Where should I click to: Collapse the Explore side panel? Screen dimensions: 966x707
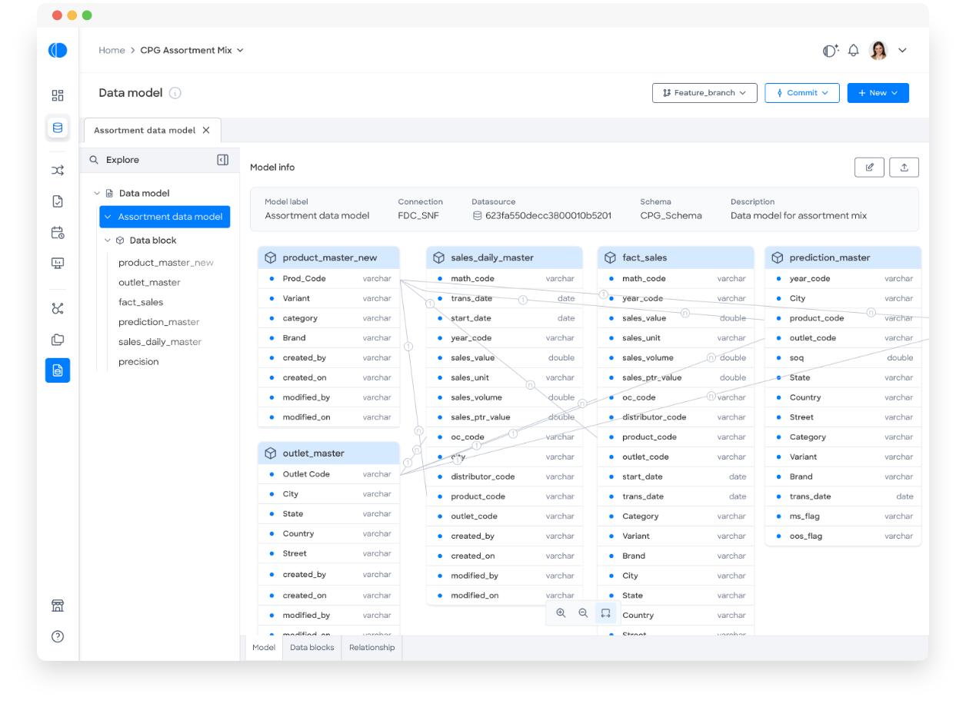pyautogui.click(x=223, y=160)
